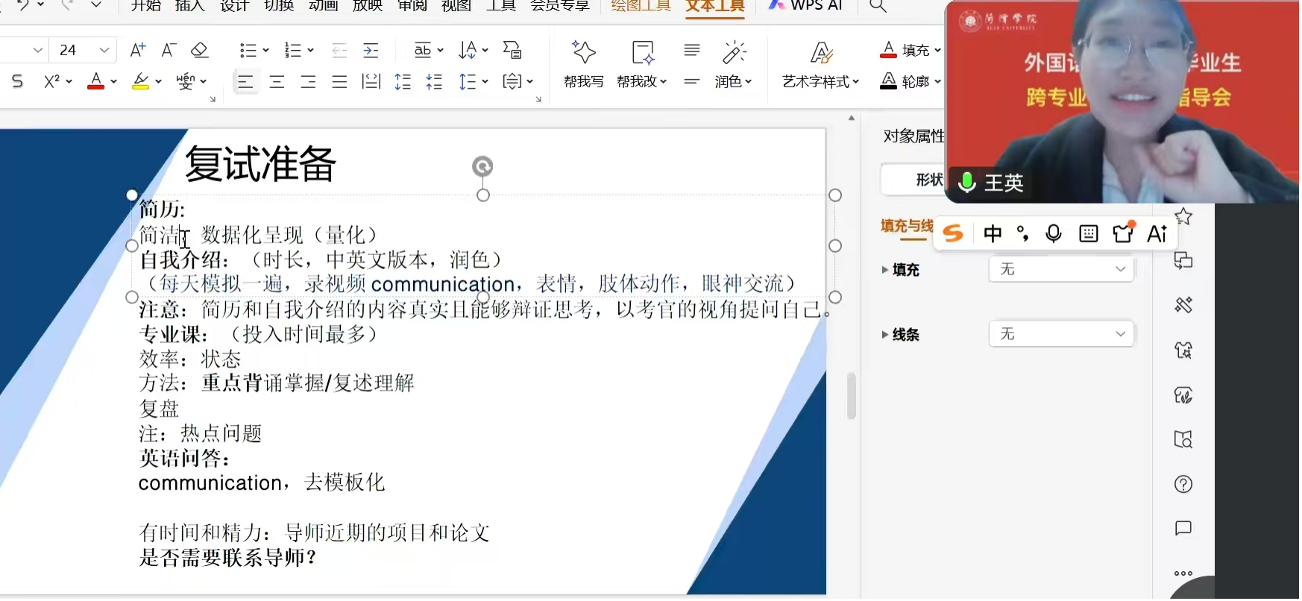This screenshot has width=1302, height=601.
Task: Increase font size with A+ icon
Action: click(x=138, y=50)
